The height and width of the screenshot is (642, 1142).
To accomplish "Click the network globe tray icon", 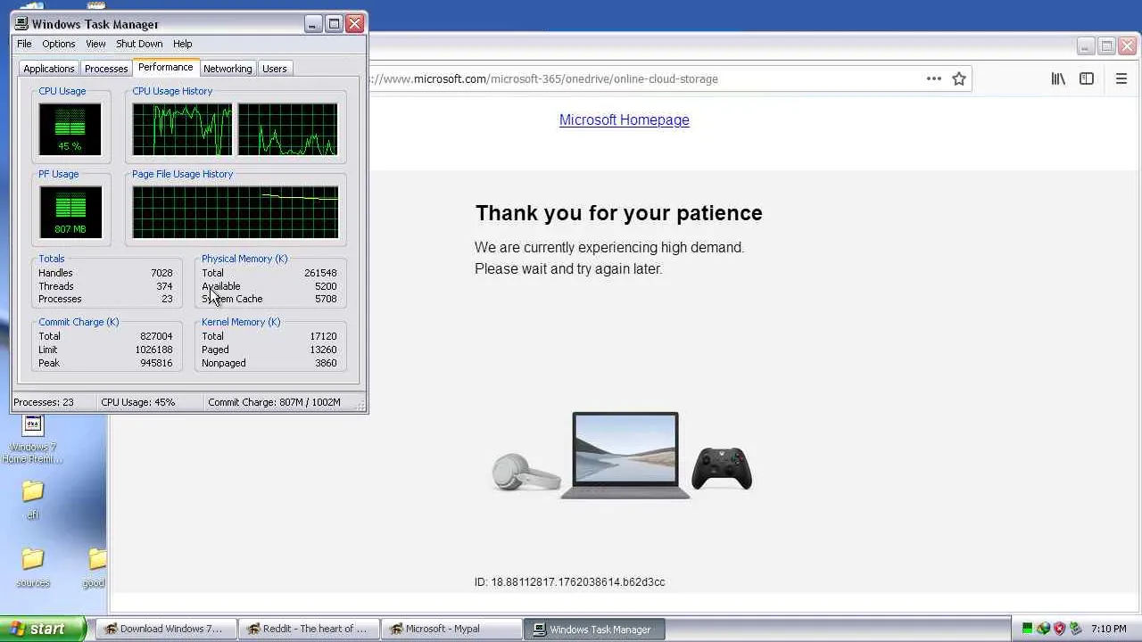I will click(x=1043, y=629).
